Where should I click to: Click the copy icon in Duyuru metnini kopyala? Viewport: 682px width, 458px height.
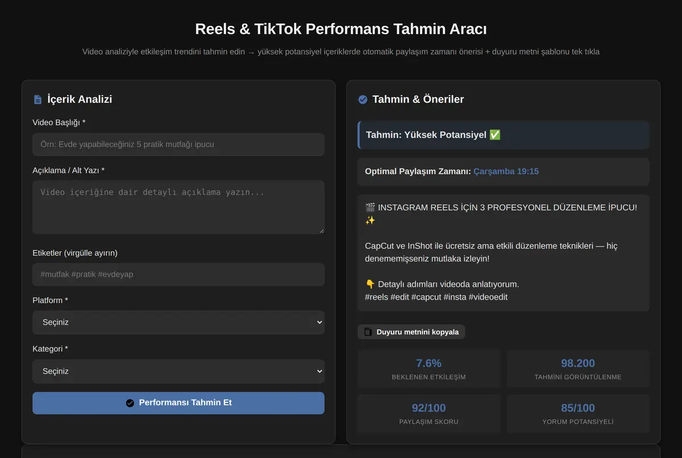pos(368,332)
